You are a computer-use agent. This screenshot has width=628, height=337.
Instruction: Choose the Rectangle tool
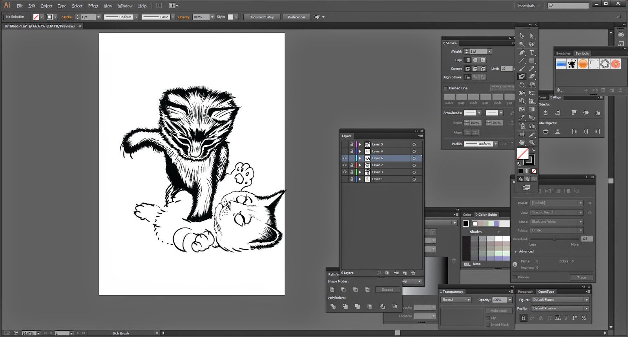tap(532, 60)
